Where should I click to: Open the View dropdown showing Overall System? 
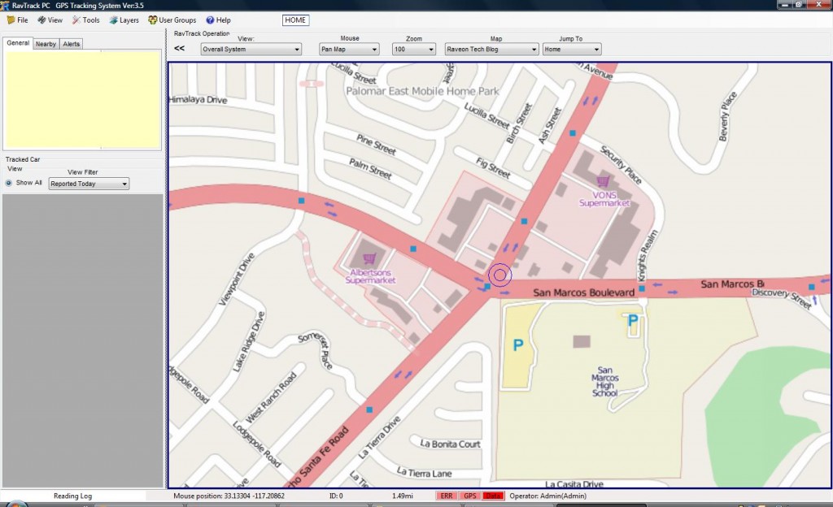(250, 49)
